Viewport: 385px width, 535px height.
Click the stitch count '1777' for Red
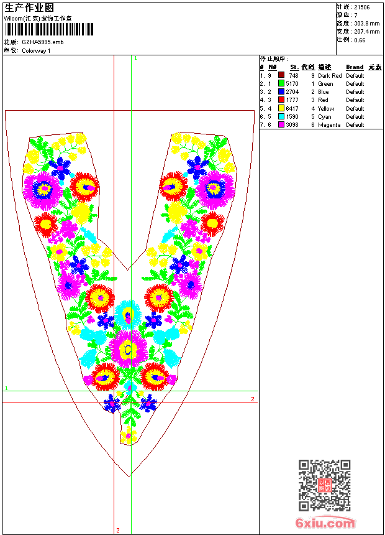point(292,100)
